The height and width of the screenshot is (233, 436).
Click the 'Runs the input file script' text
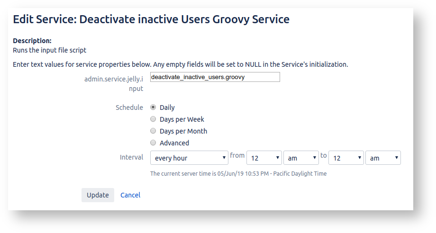(x=50, y=50)
